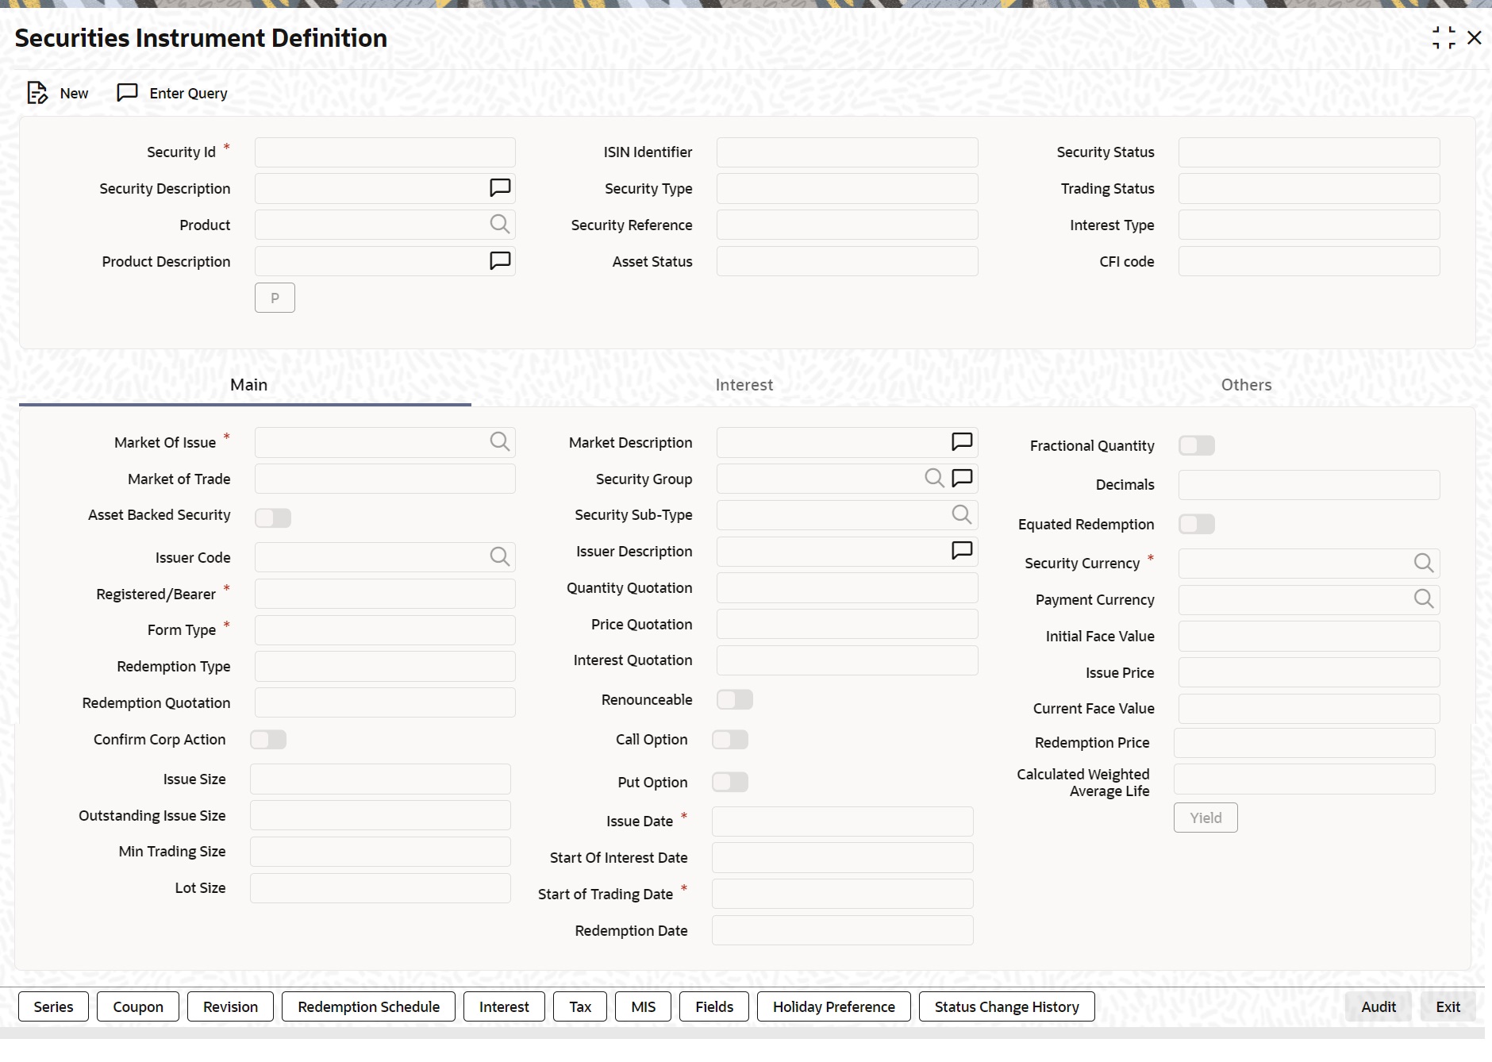Click the Interest button in bottom bar
This screenshot has width=1492, height=1062.
coord(504,1006)
